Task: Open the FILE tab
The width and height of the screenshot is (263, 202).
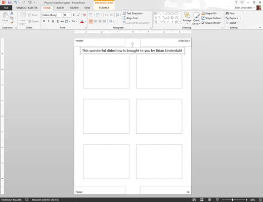Action: click(6, 8)
